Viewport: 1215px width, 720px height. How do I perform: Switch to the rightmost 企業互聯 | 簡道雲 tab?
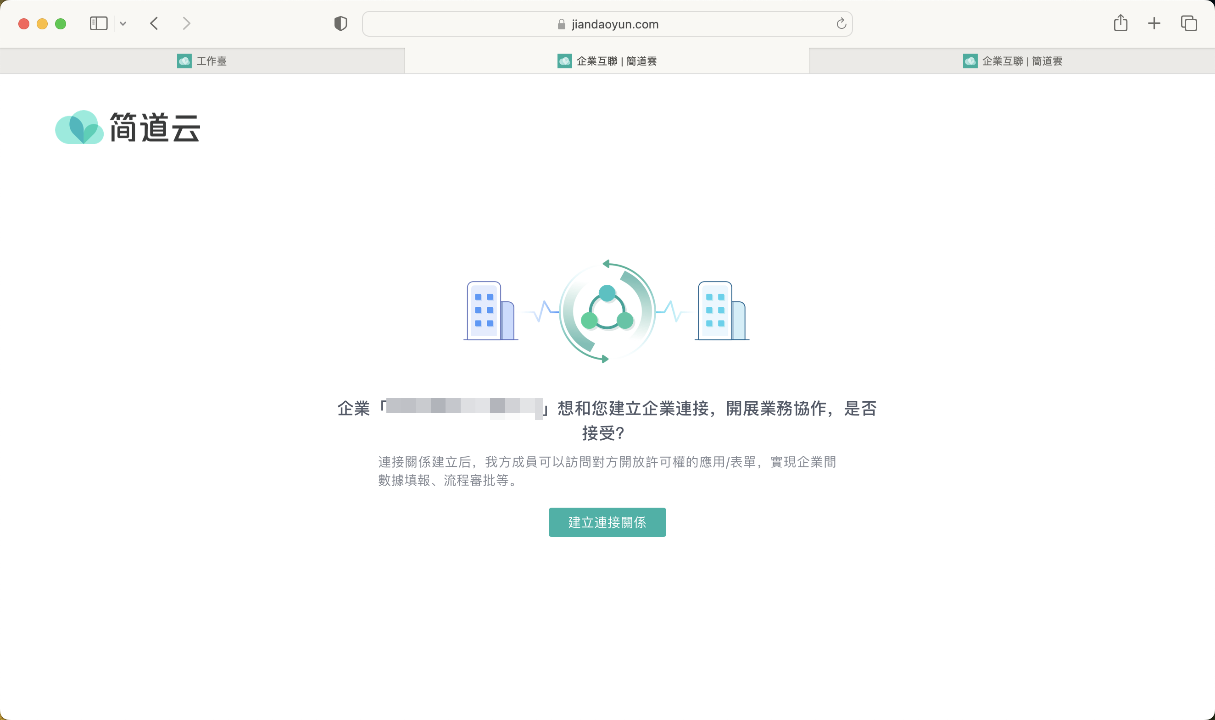pos(1012,61)
